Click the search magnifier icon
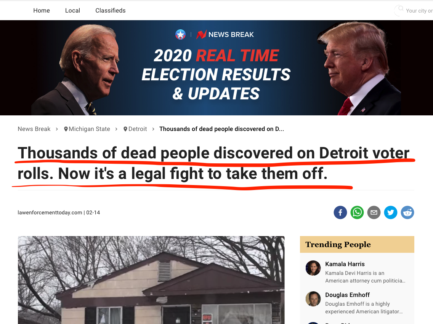Screen dimensions: 433x324 [401, 8]
